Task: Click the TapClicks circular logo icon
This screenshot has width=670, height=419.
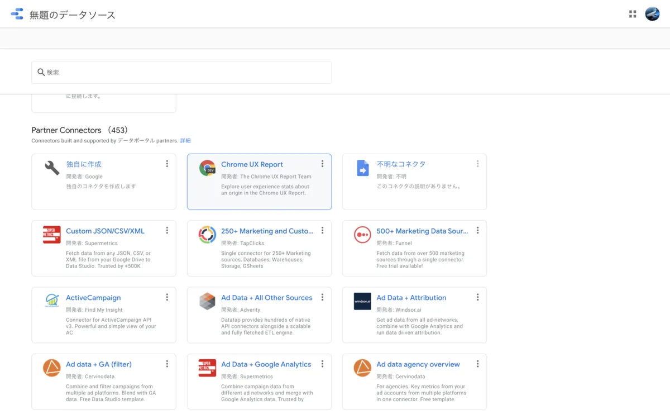Action: pyautogui.click(x=207, y=235)
